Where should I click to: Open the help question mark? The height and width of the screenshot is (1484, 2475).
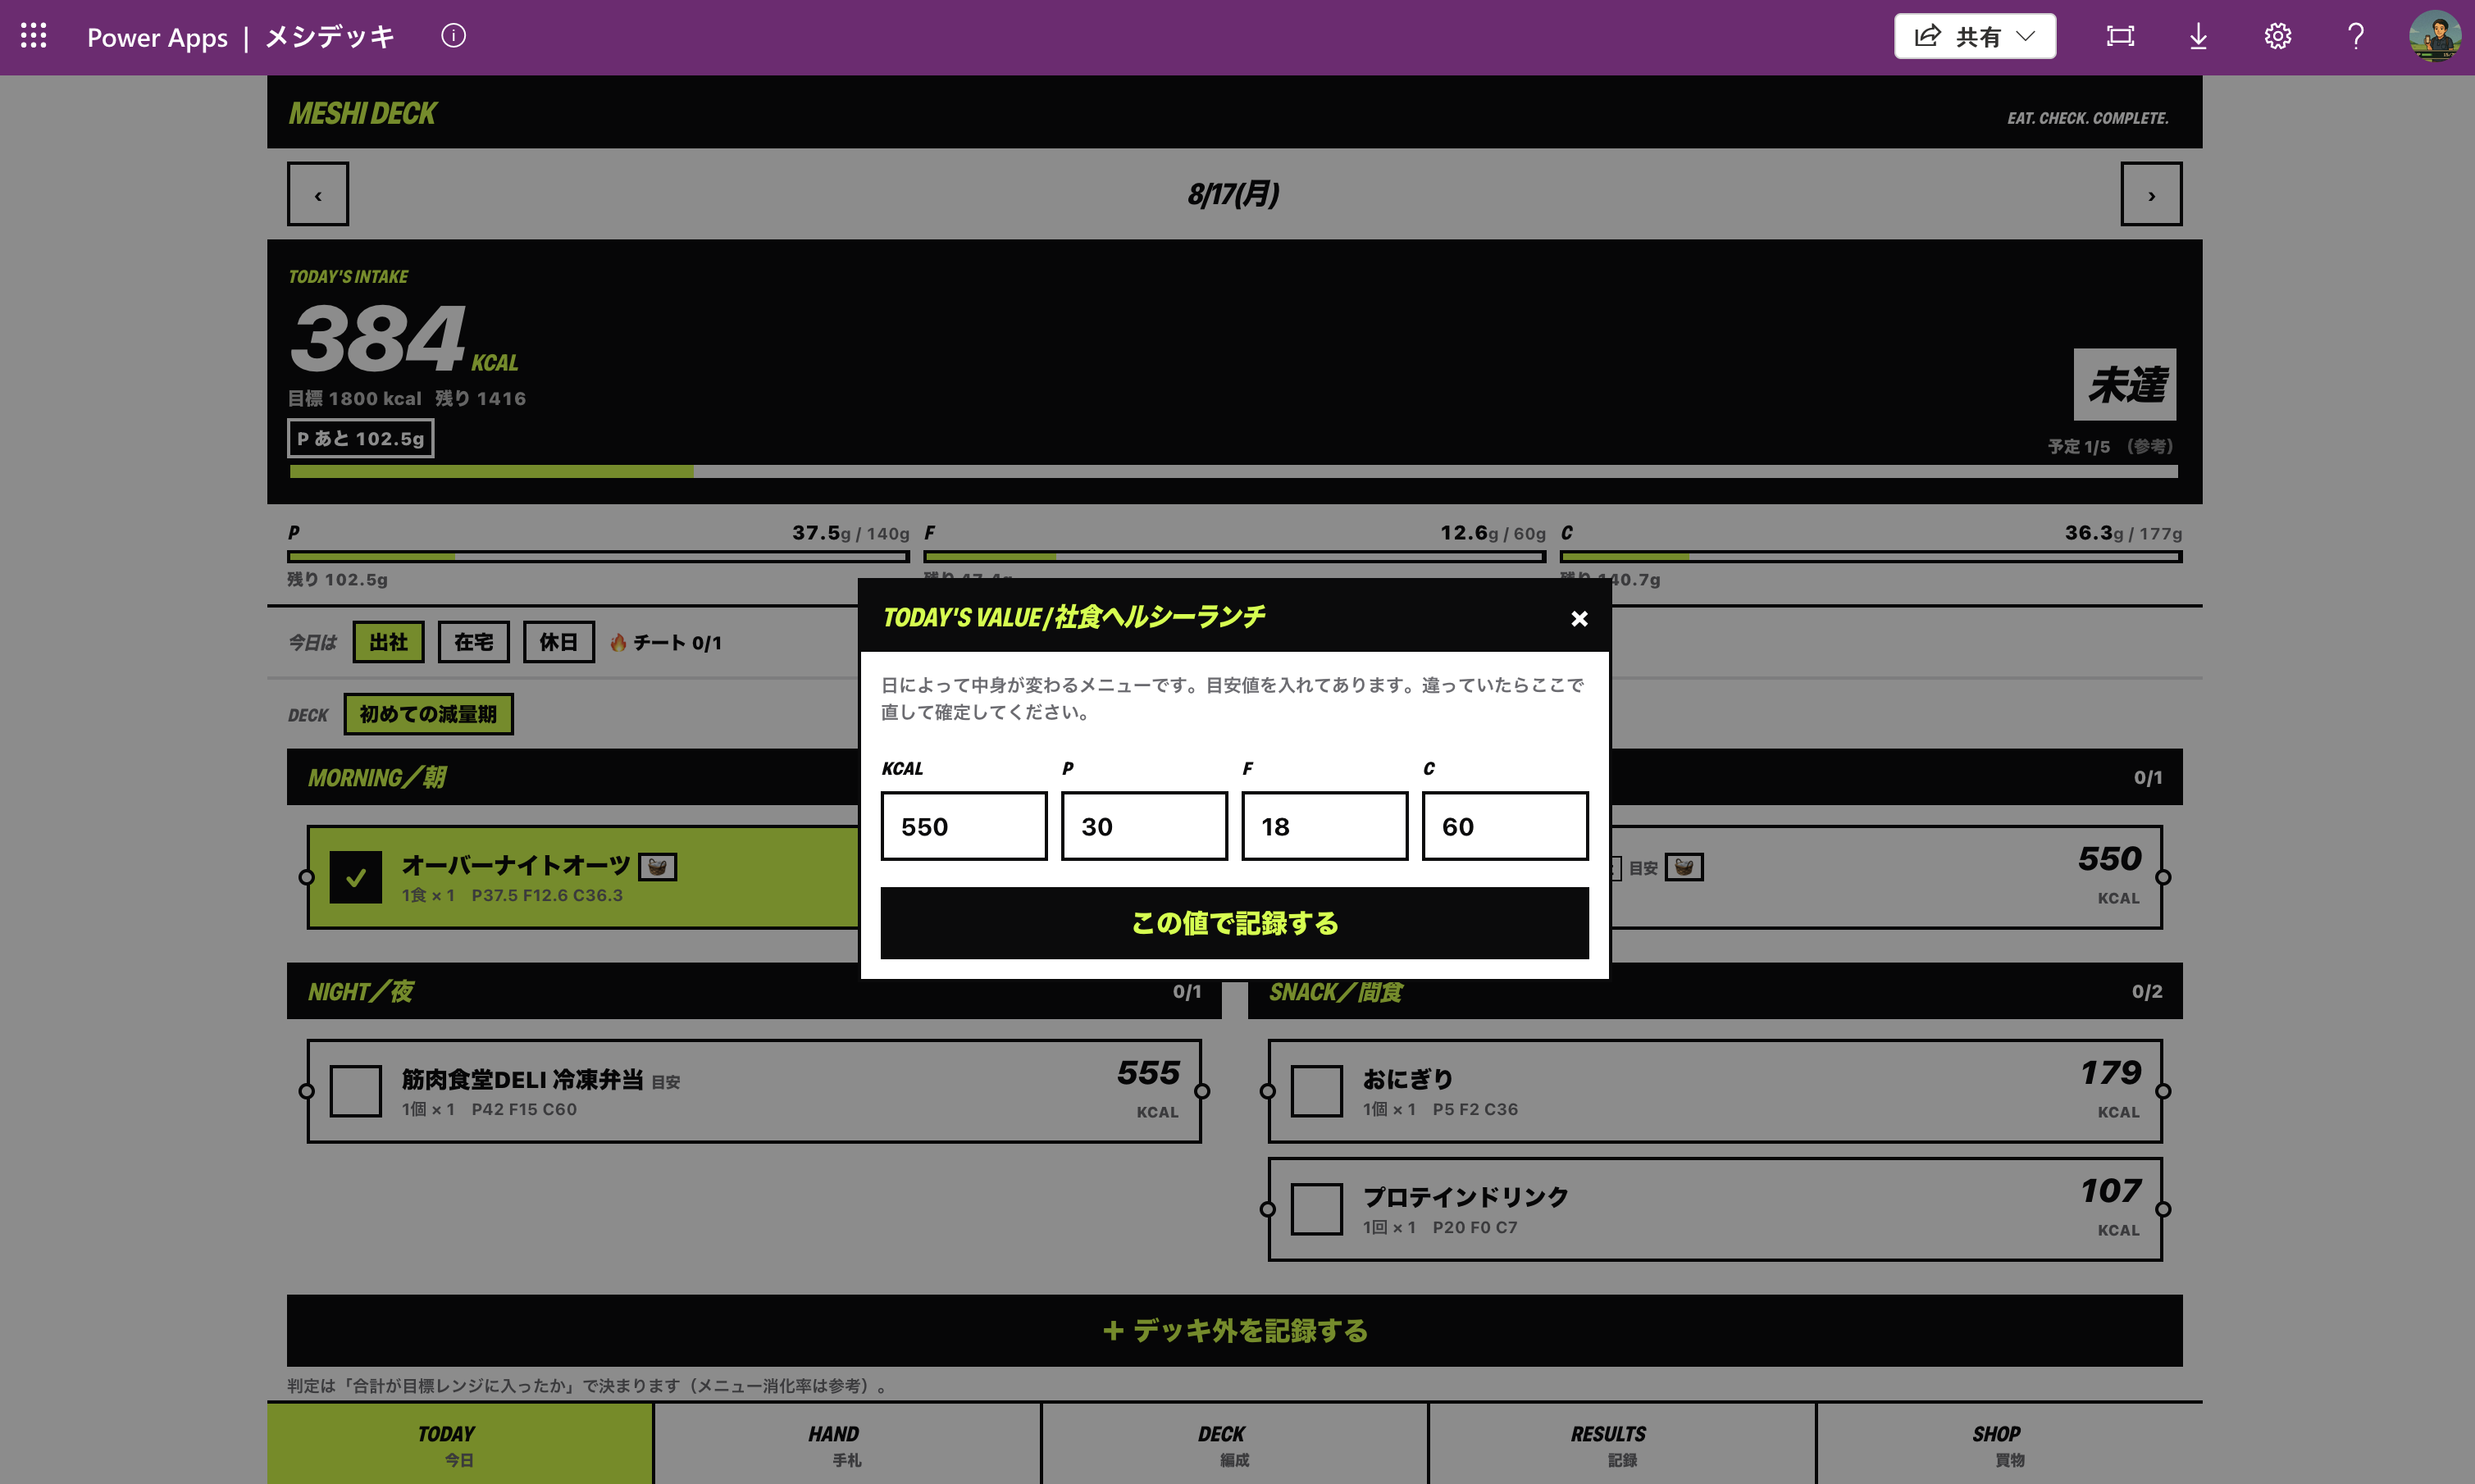coord(2356,36)
